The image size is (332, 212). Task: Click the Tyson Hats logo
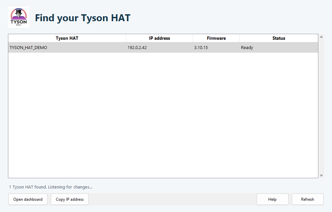(x=19, y=17)
